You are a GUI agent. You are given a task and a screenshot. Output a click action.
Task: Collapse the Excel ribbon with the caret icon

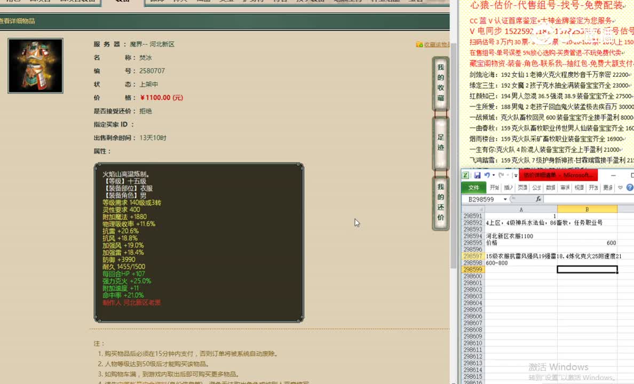[x=620, y=188]
